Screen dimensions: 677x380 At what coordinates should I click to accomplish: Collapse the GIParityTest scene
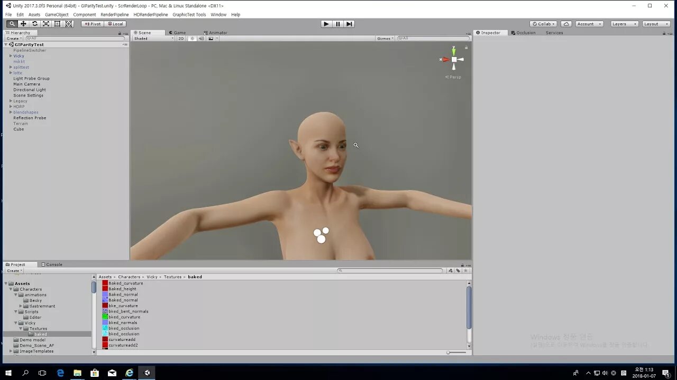click(6, 44)
